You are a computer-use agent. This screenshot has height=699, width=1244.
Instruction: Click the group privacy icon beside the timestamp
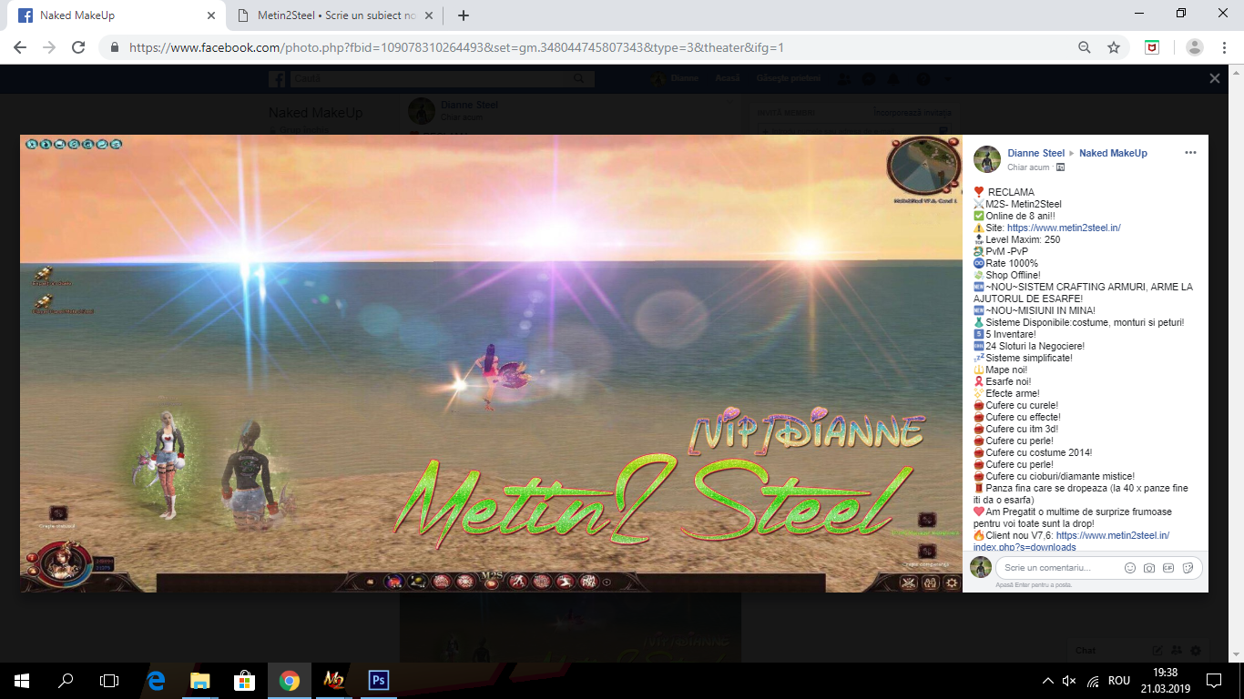click(x=1061, y=167)
